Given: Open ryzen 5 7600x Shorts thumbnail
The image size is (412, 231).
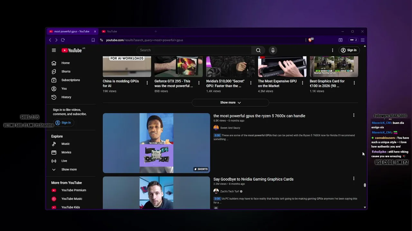Looking at the screenshot, I should click(156, 143).
